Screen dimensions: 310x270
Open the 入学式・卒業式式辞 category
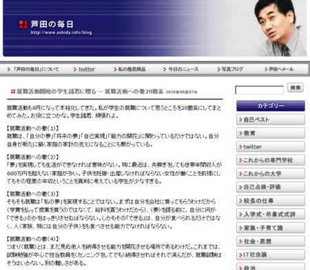click(x=271, y=214)
